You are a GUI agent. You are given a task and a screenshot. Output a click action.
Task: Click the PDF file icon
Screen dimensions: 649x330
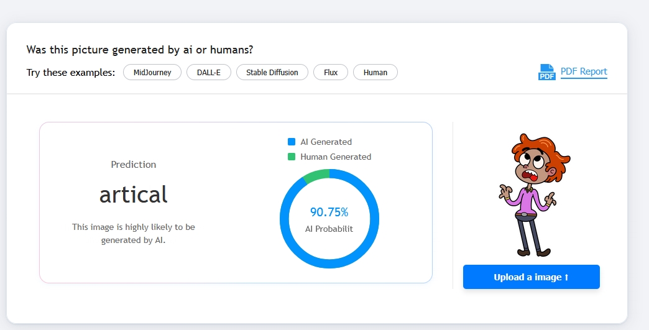tap(547, 72)
